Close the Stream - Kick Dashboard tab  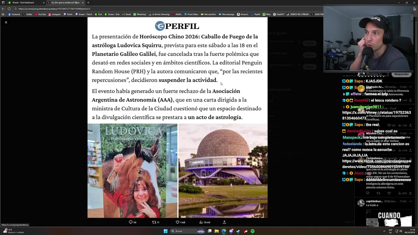click(44, 3)
